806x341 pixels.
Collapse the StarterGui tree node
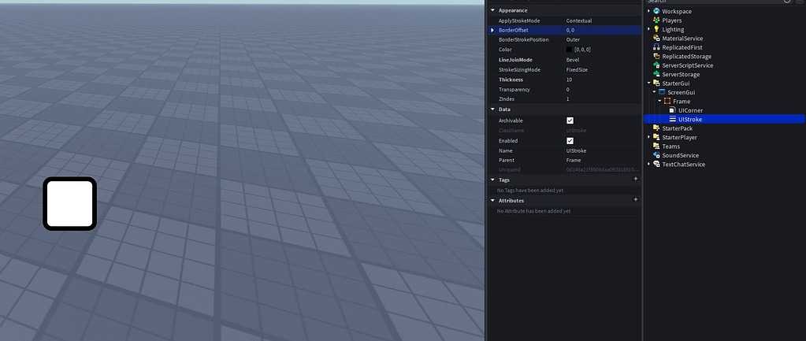648,83
